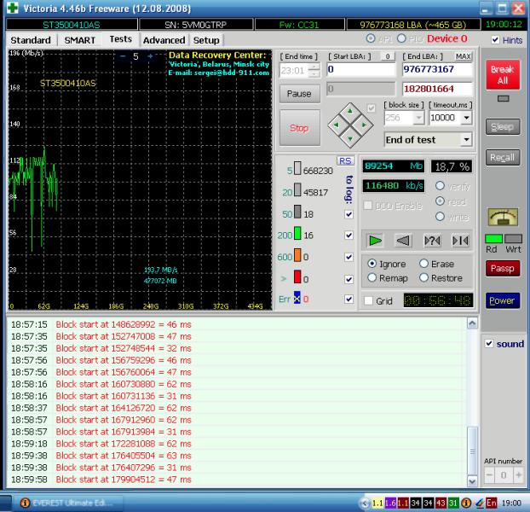Click the reverse scan direction icon
The height and width of the screenshot is (512, 530).
(x=404, y=241)
